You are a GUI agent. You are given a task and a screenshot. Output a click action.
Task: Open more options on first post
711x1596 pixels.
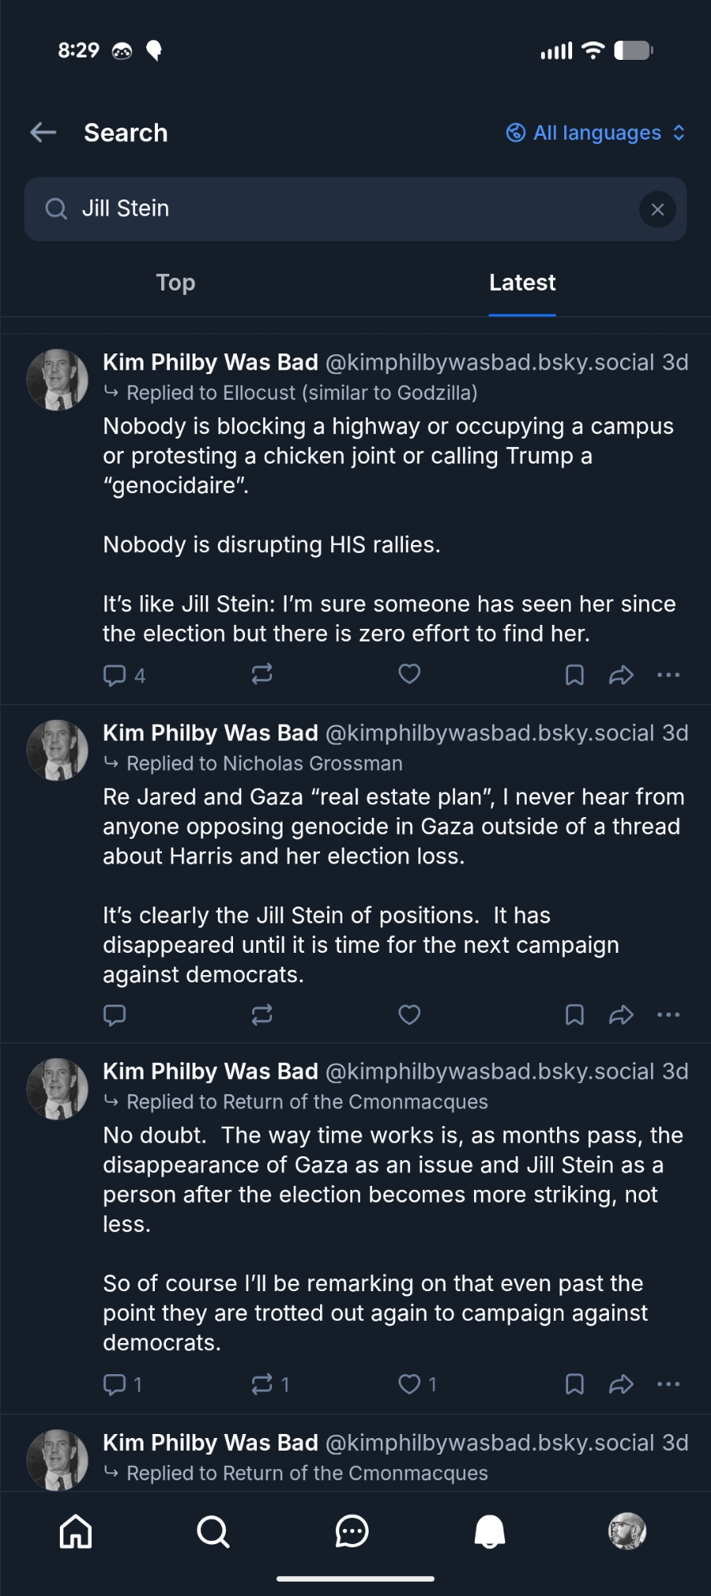click(669, 675)
